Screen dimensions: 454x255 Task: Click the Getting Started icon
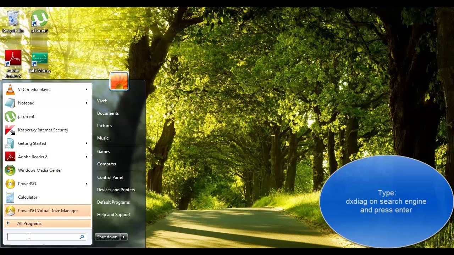(10, 143)
